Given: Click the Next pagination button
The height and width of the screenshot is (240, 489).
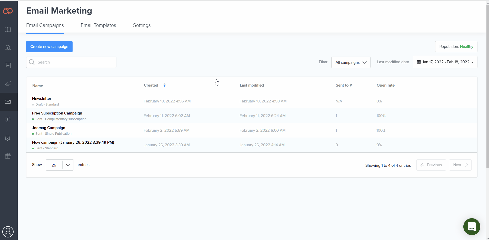Looking at the screenshot, I should click(460, 165).
